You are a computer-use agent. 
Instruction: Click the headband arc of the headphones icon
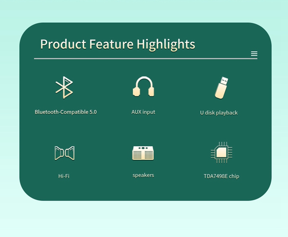click(x=144, y=81)
